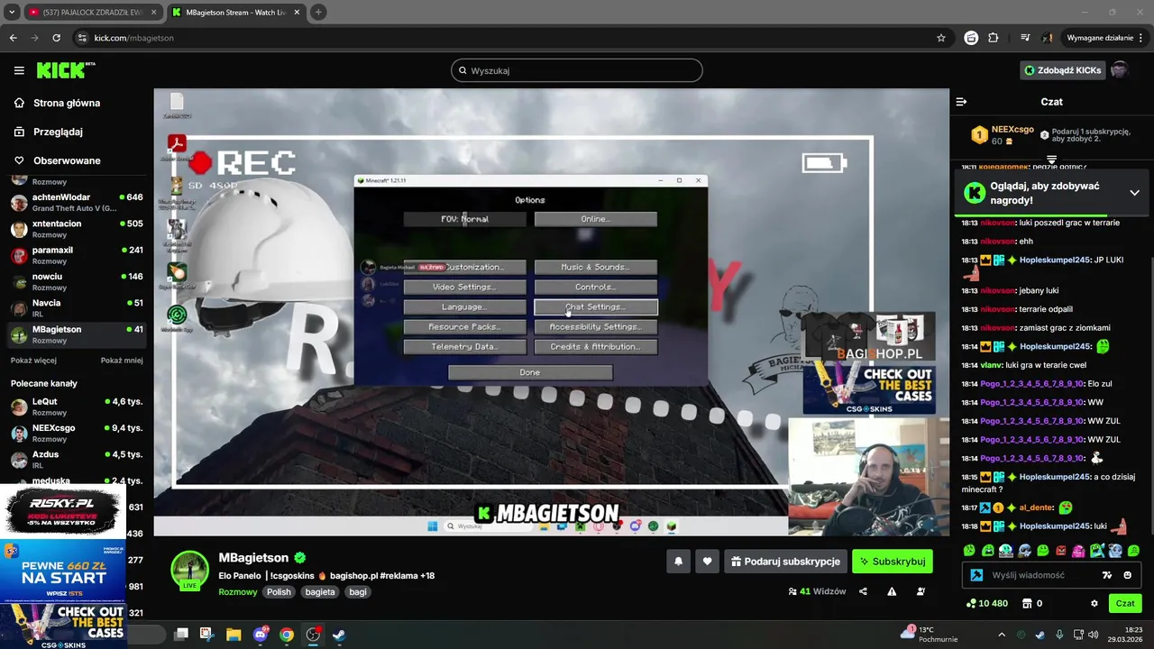The width and height of the screenshot is (1154, 649).
Task: Click the 'Polish' language tag
Action: (279, 592)
